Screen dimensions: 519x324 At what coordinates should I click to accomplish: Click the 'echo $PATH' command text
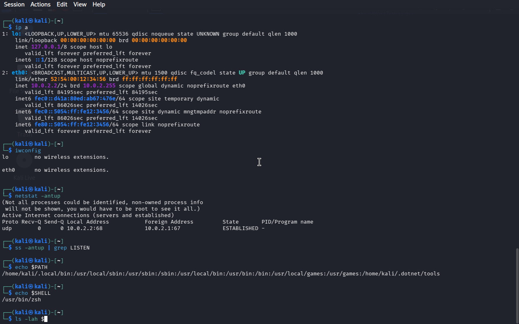[x=31, y=267]
